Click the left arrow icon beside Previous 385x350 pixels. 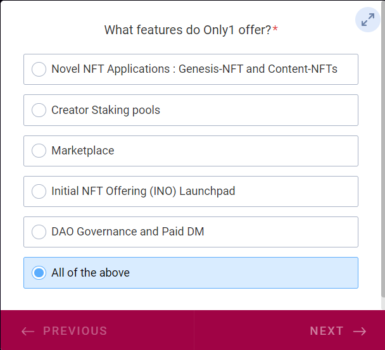click(x=27, y=331)
